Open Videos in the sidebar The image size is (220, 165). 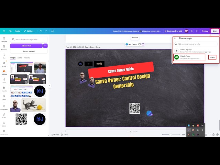pos(4,124)
